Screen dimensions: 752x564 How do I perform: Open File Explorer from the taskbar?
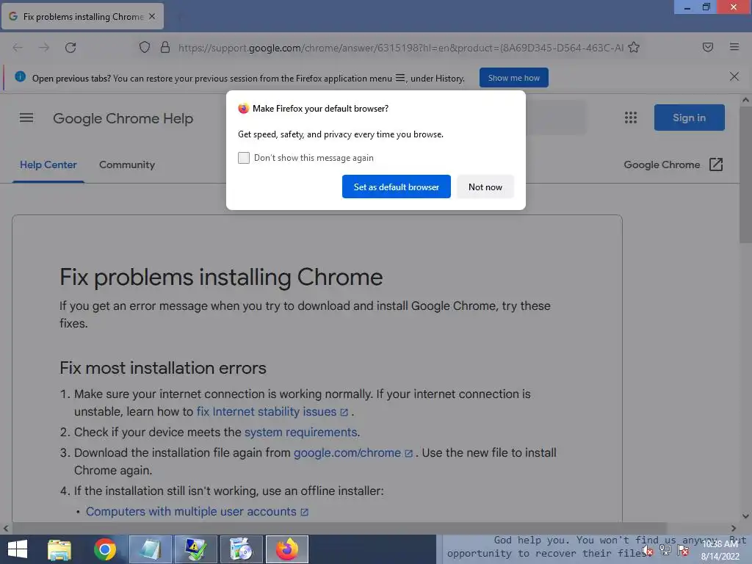point(59,549)
